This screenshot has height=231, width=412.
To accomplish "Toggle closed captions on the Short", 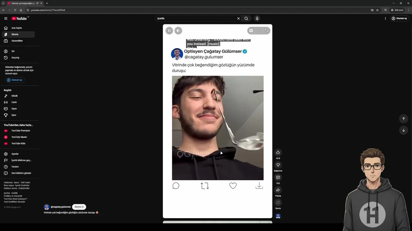I will 251,30.
